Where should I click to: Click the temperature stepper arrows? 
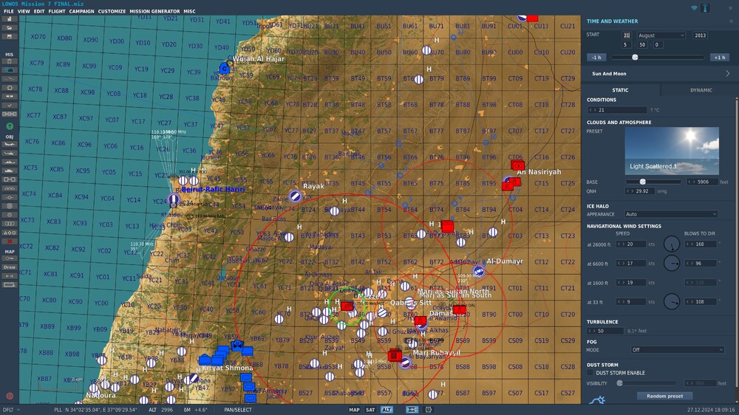click(x=593, y=110)
